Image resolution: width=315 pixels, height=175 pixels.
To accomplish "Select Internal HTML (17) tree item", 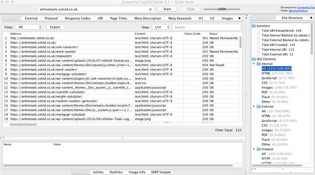I will (x=277, y=73).
